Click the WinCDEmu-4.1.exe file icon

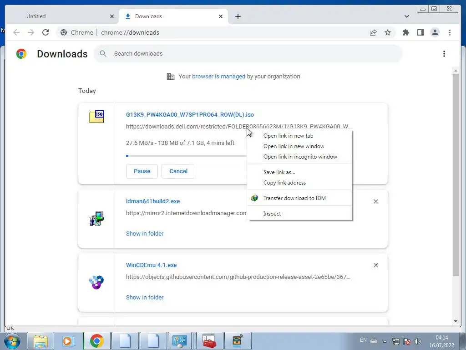pos(96,283)
